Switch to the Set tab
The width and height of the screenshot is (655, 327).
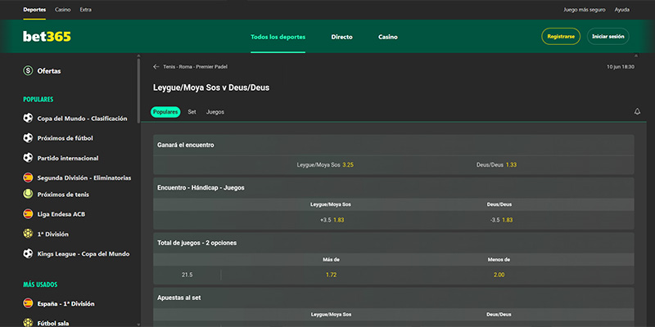pos(192,112)
